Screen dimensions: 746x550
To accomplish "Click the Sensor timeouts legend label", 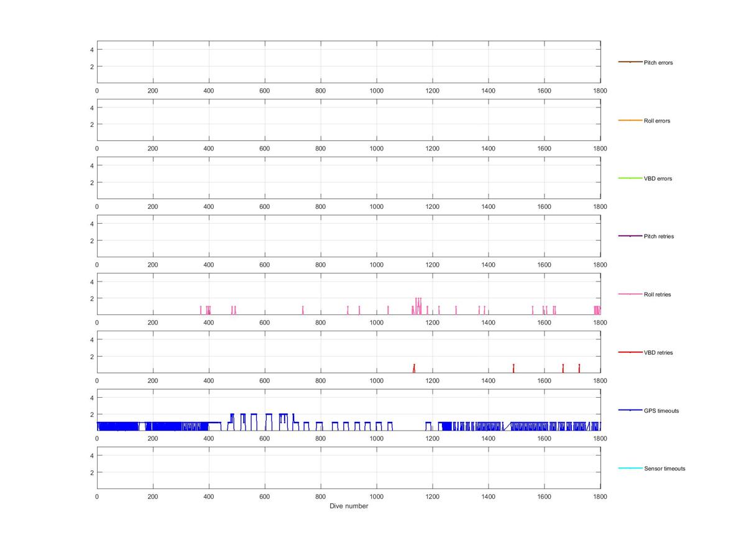I will click(665, 469).
